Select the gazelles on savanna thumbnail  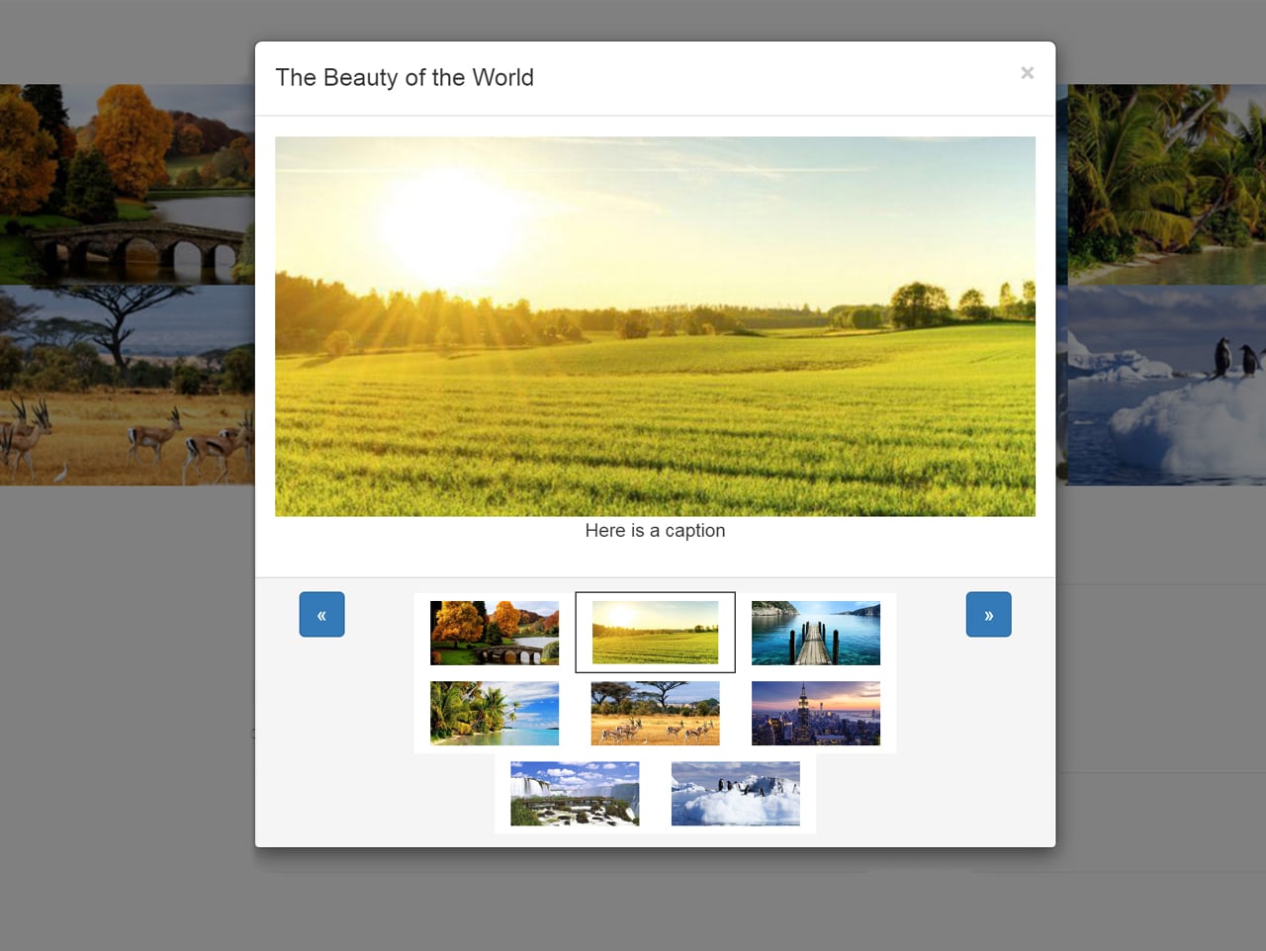pos(655,713)
